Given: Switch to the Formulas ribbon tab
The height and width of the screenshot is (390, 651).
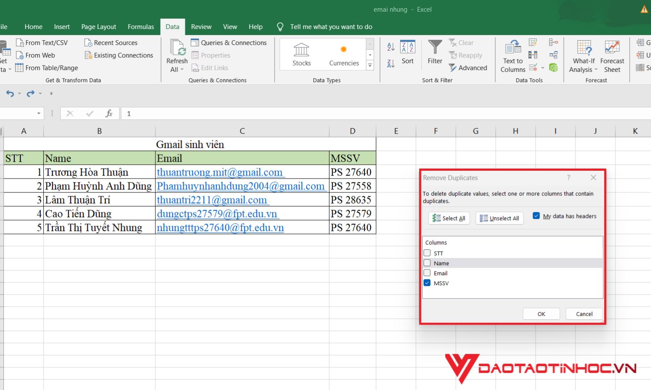Looking at the screenshot, I should click(x=141, y=27).
